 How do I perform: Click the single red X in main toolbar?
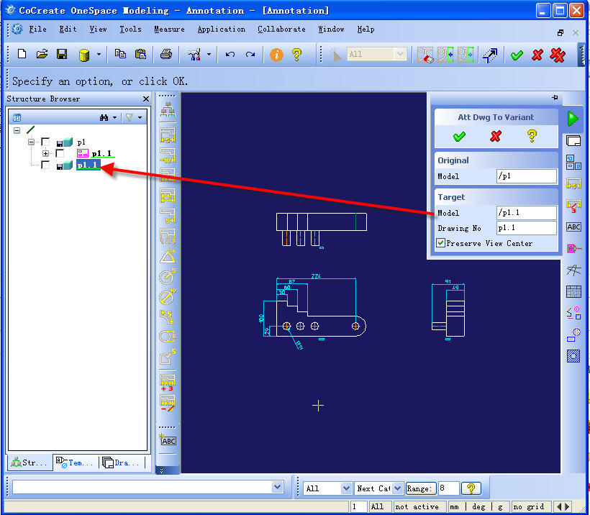coord(537,55)
